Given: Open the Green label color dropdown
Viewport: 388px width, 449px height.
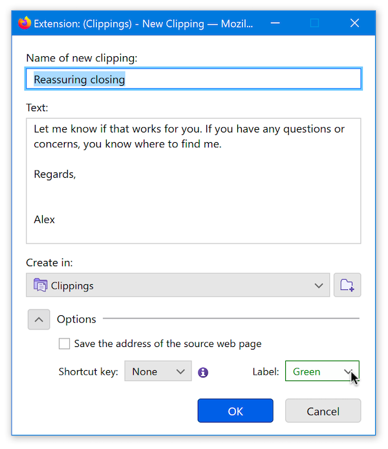Looking at the screenshot, I should coord(322,371).
